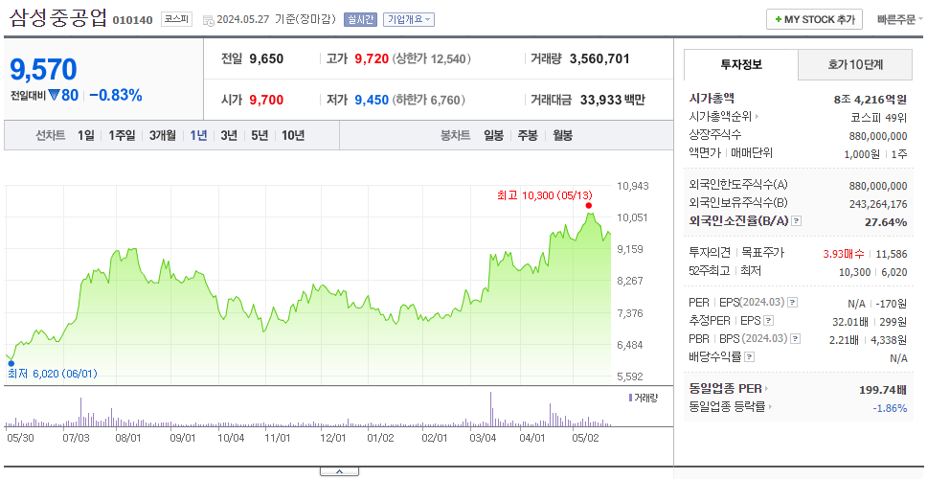Click the 삼성중공업 stock title
This screenshot has width=927, height=479.
(57, 18)
